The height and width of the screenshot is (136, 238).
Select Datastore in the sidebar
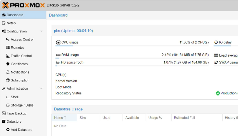pyautogui.click(x=23, y=122)
